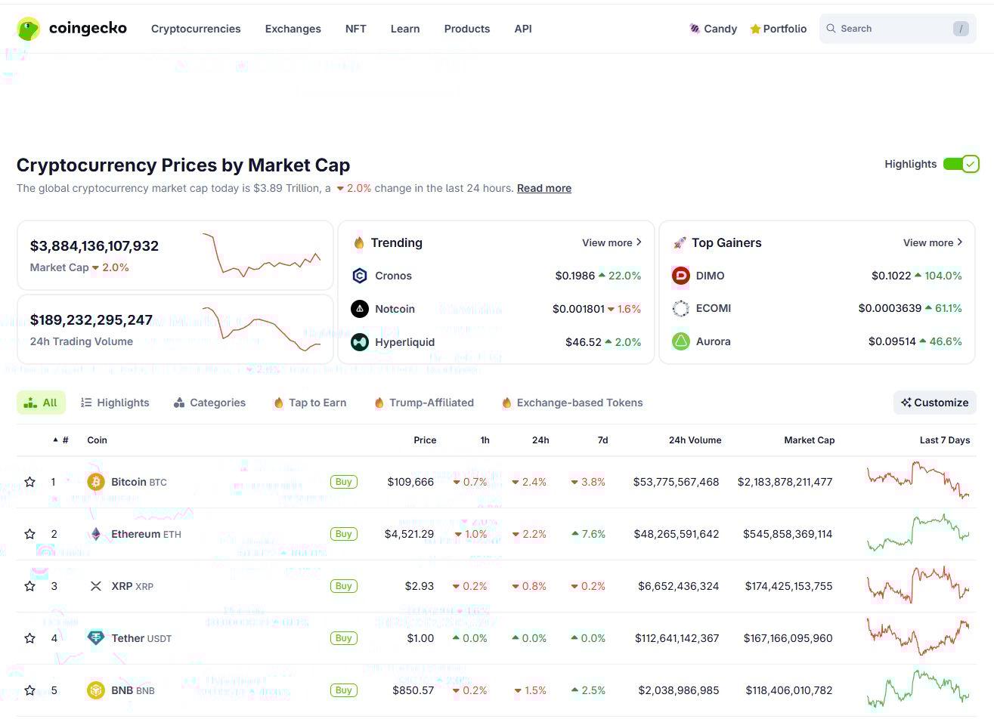Toggle the Highlights switch off

tap(961, 164)
